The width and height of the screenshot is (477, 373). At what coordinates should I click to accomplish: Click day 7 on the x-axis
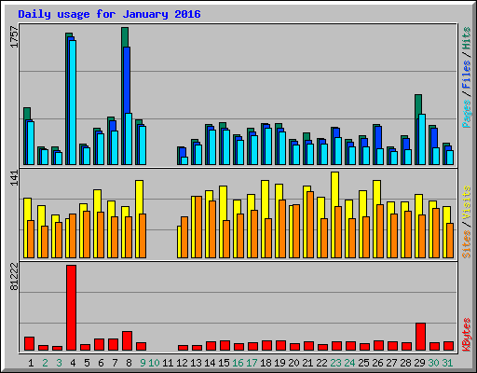115,363
